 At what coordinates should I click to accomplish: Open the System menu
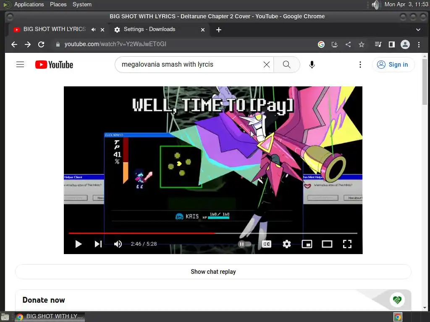(x=82, y=4)
